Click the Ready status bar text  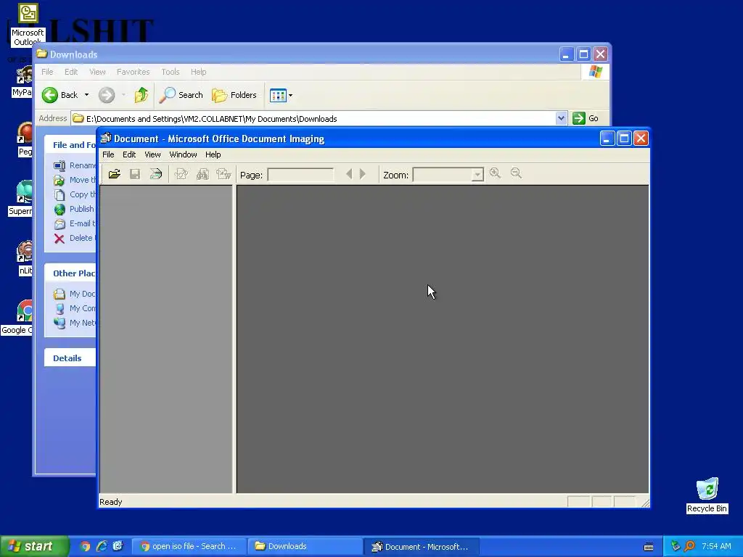point(111,502)
